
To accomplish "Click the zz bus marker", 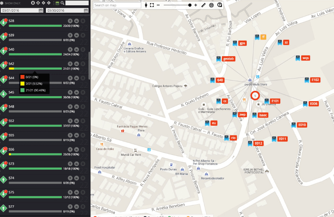I will click(x=283, y=42).
